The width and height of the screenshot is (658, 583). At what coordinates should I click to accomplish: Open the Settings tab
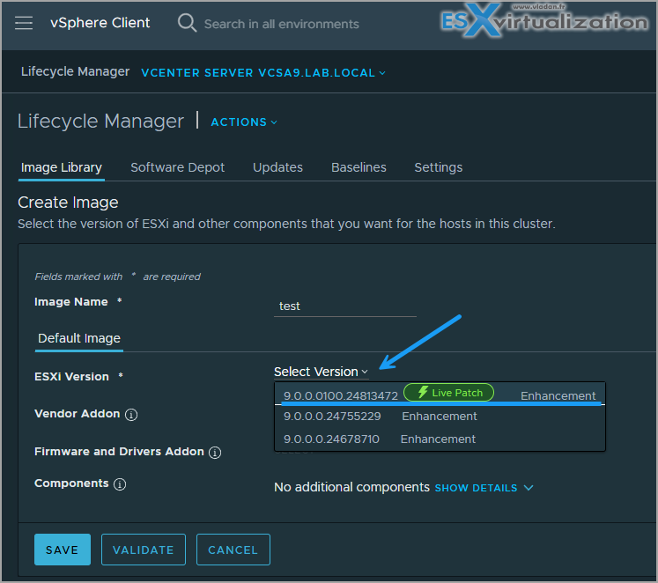pyautogui.click(x=439, y=168)
